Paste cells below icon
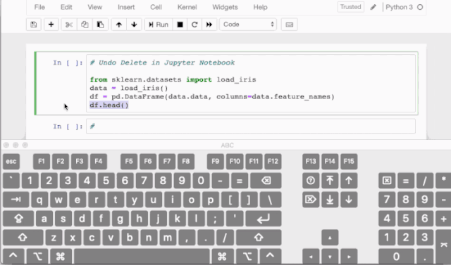This screenshot has height=265, width=451. 100,25
